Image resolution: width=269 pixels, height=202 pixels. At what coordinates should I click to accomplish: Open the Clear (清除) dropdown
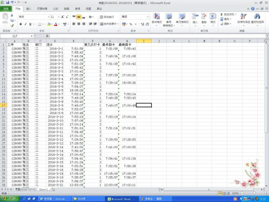tap(226, 24)
